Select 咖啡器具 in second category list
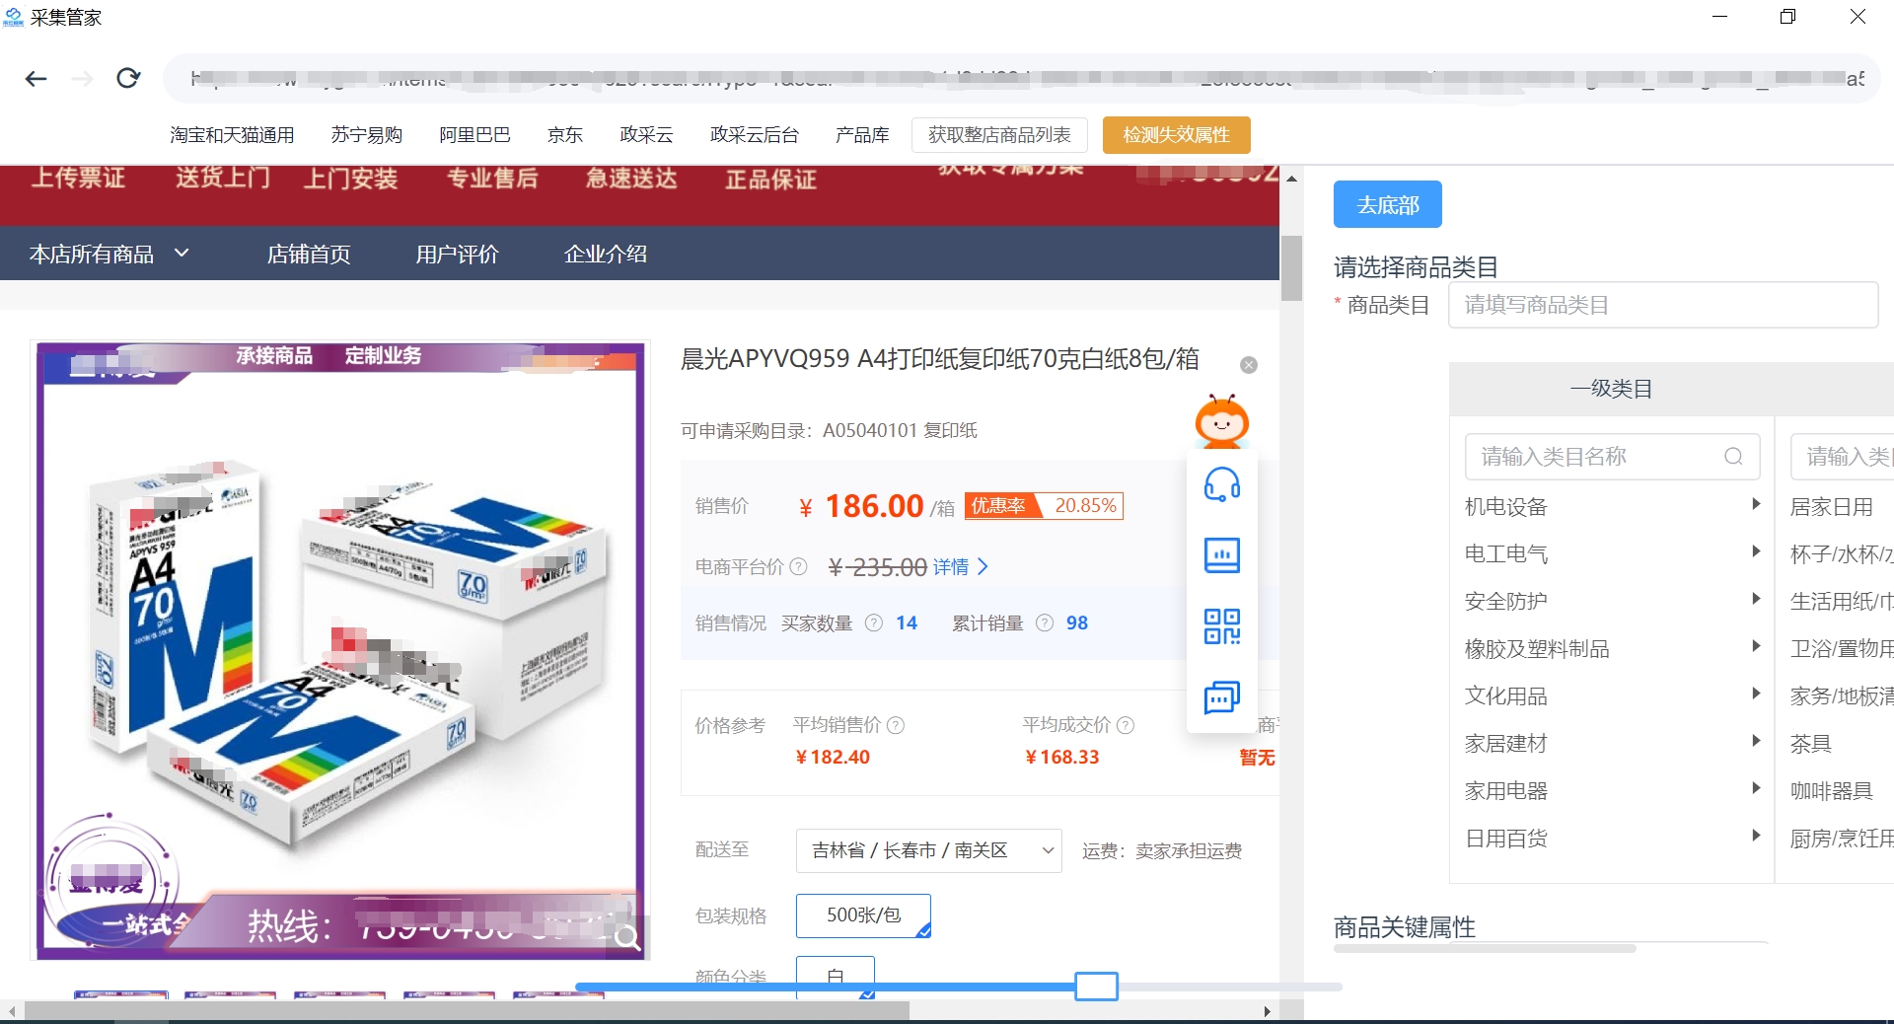Screen dimensions: 1894x1024 1832,790
